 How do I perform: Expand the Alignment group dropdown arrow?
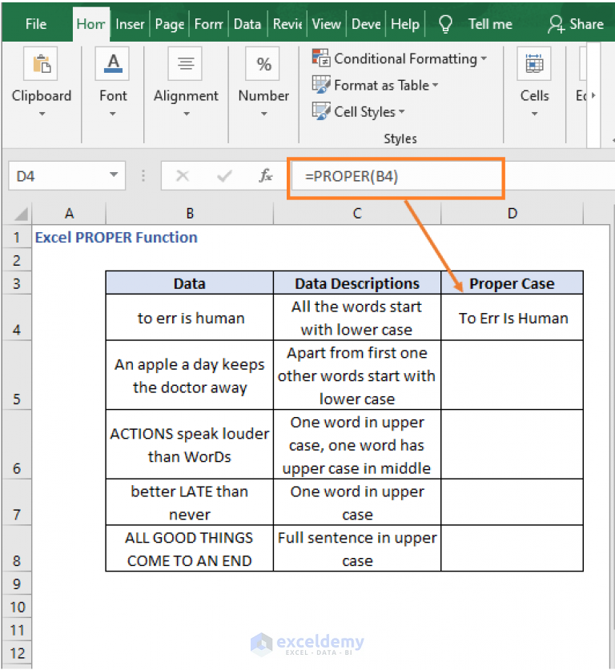(187, 114)
